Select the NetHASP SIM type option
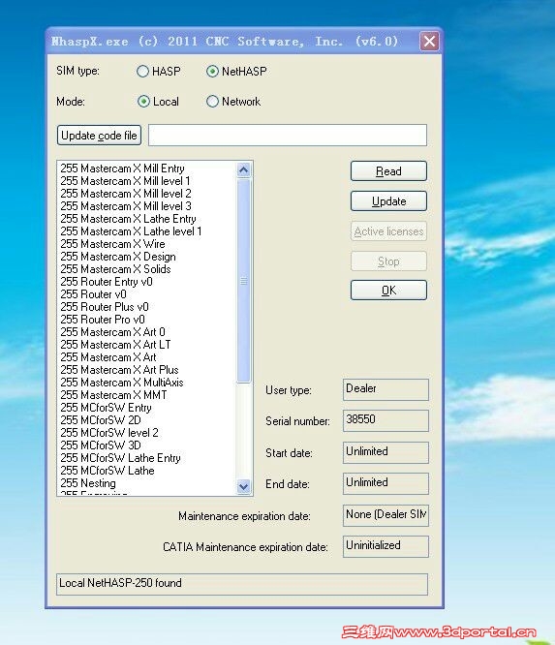The image size is (555, 645). [212, 72]
